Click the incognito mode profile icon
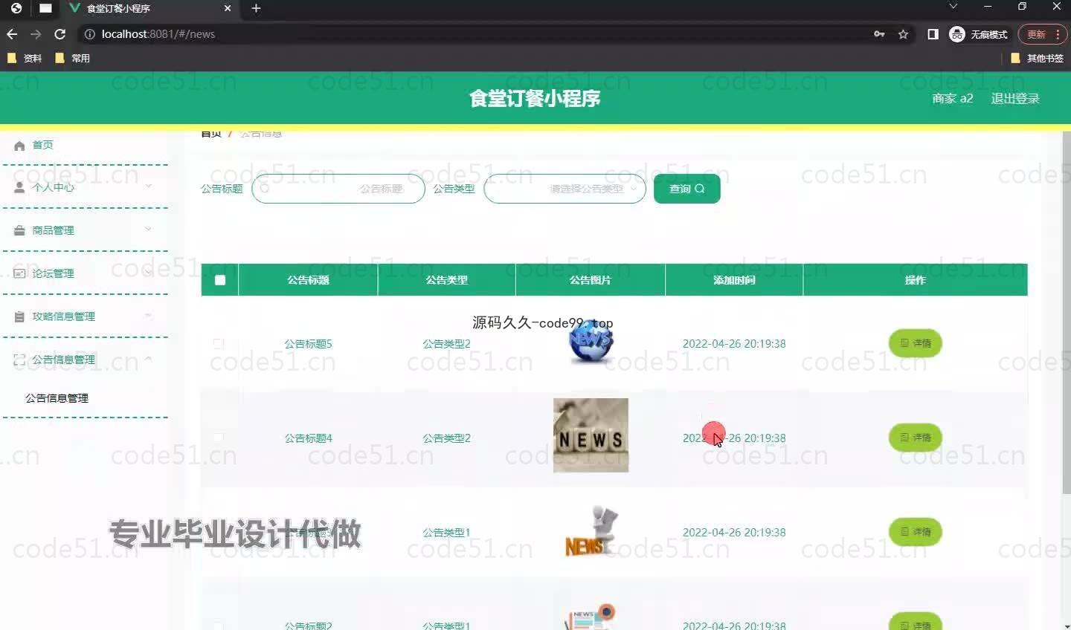This screenshot has width=1071, height=630. pos(957,34)
